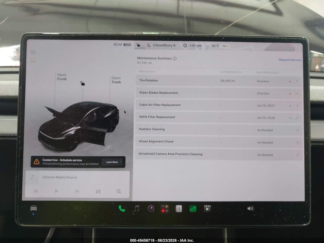Open Wiper Blades Replacement row arrow
The image size is (324, 243).
click(x=297, y=94)
